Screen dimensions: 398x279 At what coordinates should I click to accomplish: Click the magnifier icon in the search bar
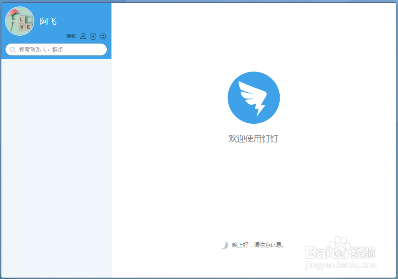tap(12, 49)
